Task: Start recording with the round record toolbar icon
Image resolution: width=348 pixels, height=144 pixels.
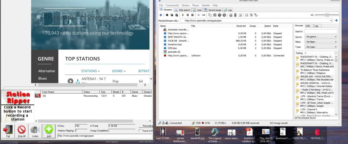Action: click(x=167, y=15)
